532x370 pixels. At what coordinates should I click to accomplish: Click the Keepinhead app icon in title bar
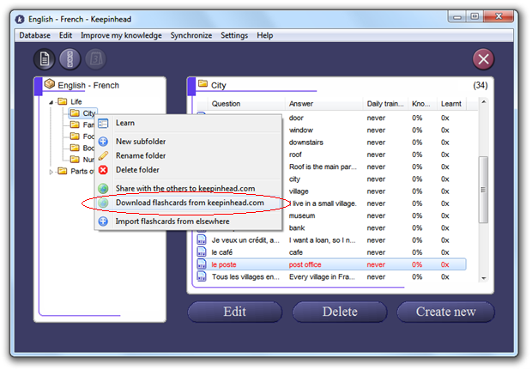[20, 20]
